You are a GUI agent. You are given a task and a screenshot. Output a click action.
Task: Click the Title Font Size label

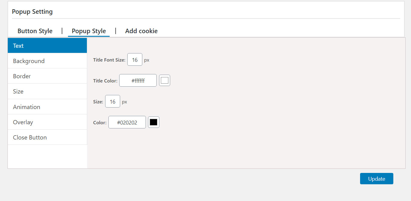point(109,60)
